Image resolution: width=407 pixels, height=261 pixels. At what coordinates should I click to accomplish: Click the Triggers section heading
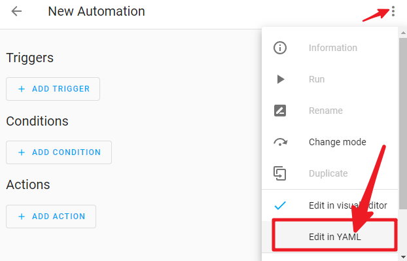point(29,58)
